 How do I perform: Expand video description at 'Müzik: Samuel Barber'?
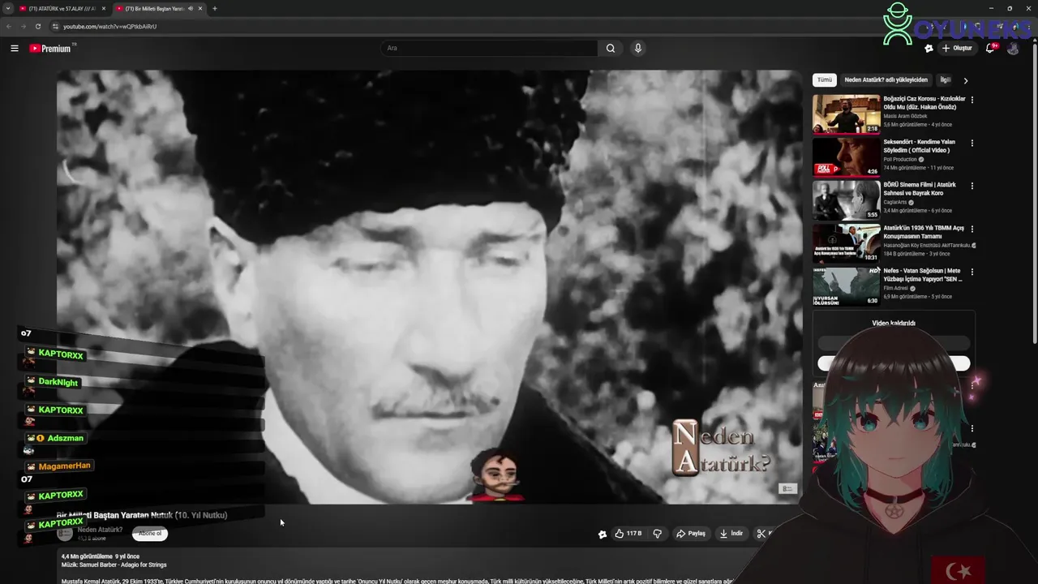(114, 565)
